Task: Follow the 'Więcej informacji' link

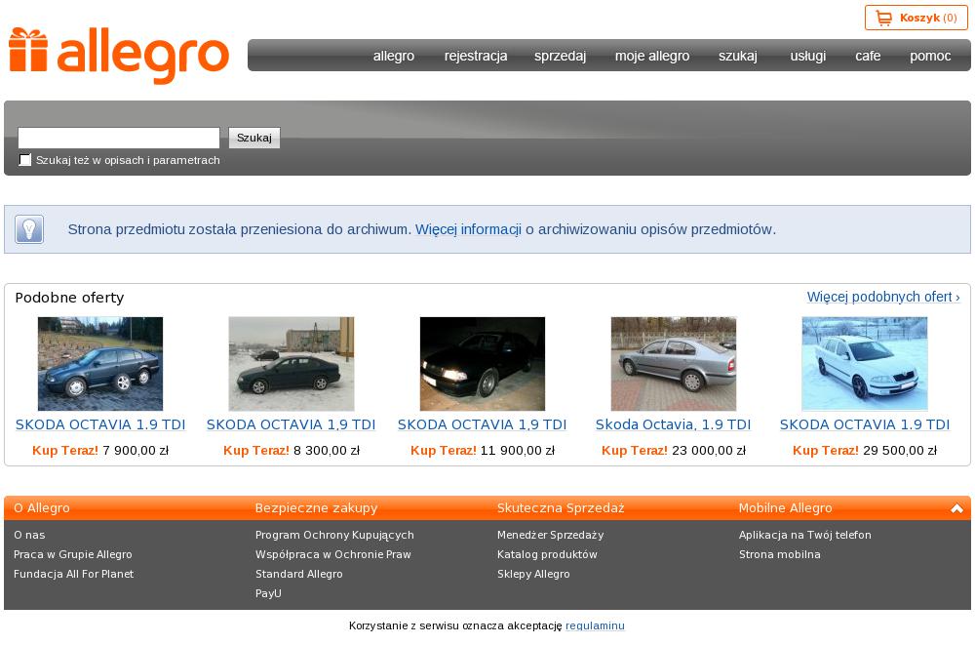Action: pos(468,229)
